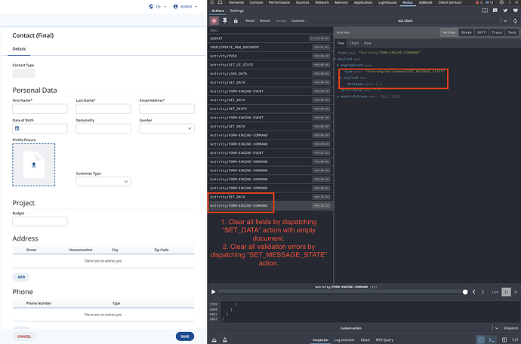This screenshot has width=521, height=344.
Task: Click the Twitter bird icon
Action: coord(505,11)
